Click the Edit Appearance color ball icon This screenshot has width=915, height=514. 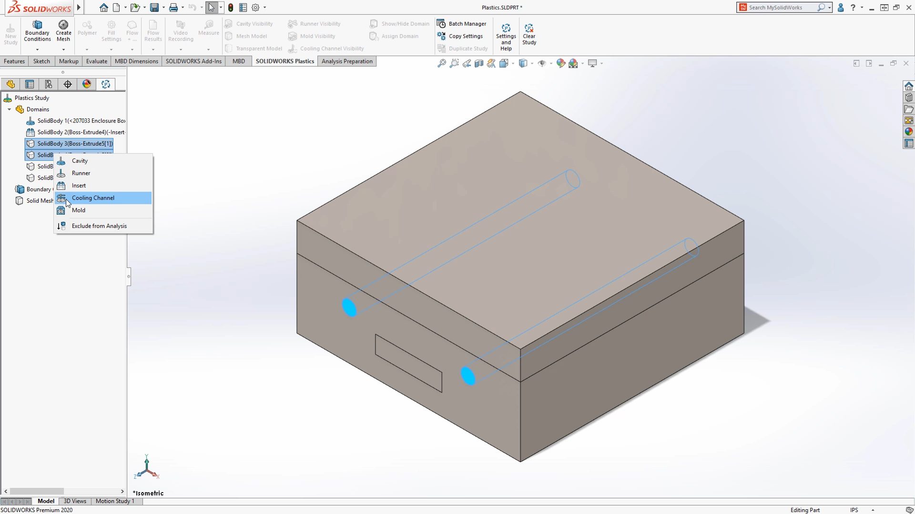[x=561, y=63]
